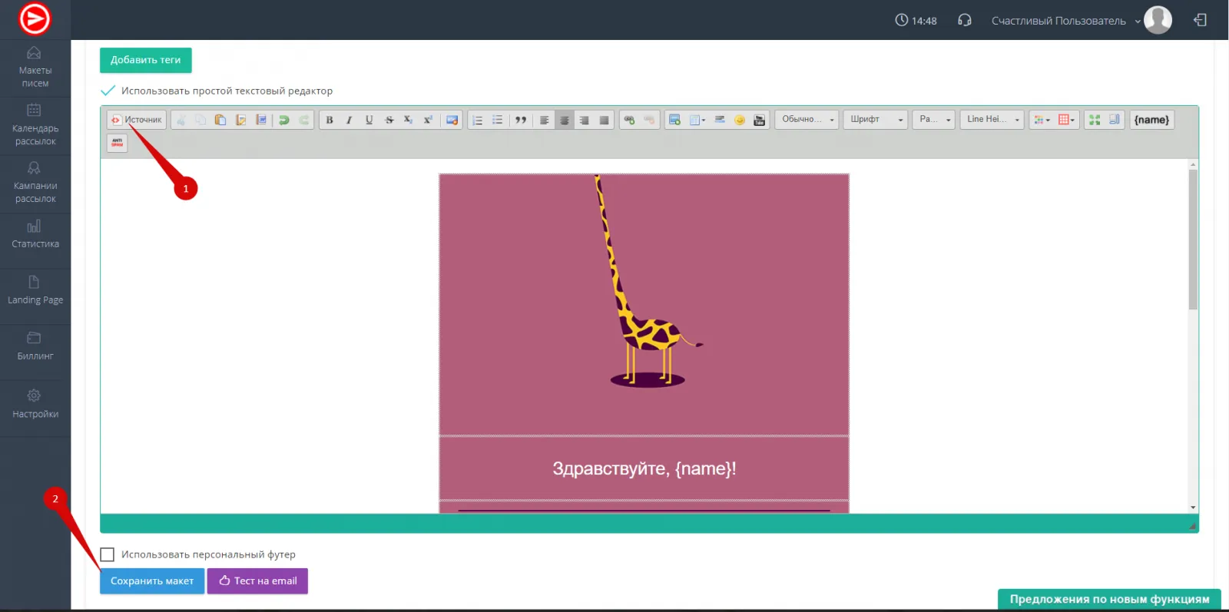Image resolution: width=1229 pixels, height=612 pixels.
Task: Toggle bold formatting in editor toolbar
Action: tap(330, 120)
